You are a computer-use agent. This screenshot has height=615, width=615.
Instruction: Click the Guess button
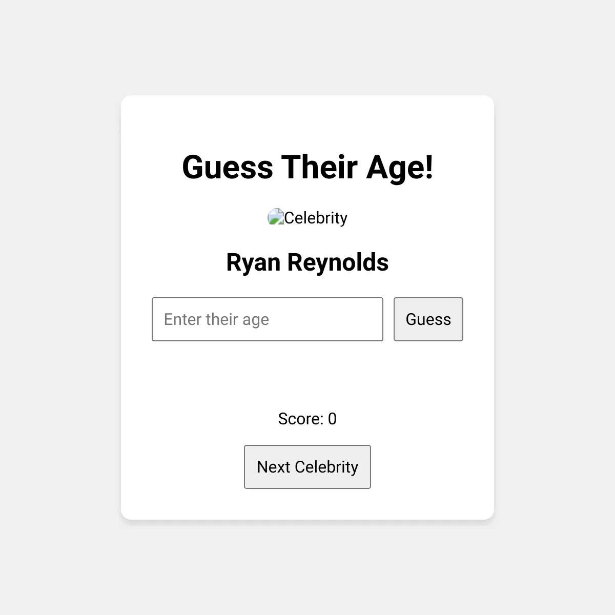coord(428,319)
